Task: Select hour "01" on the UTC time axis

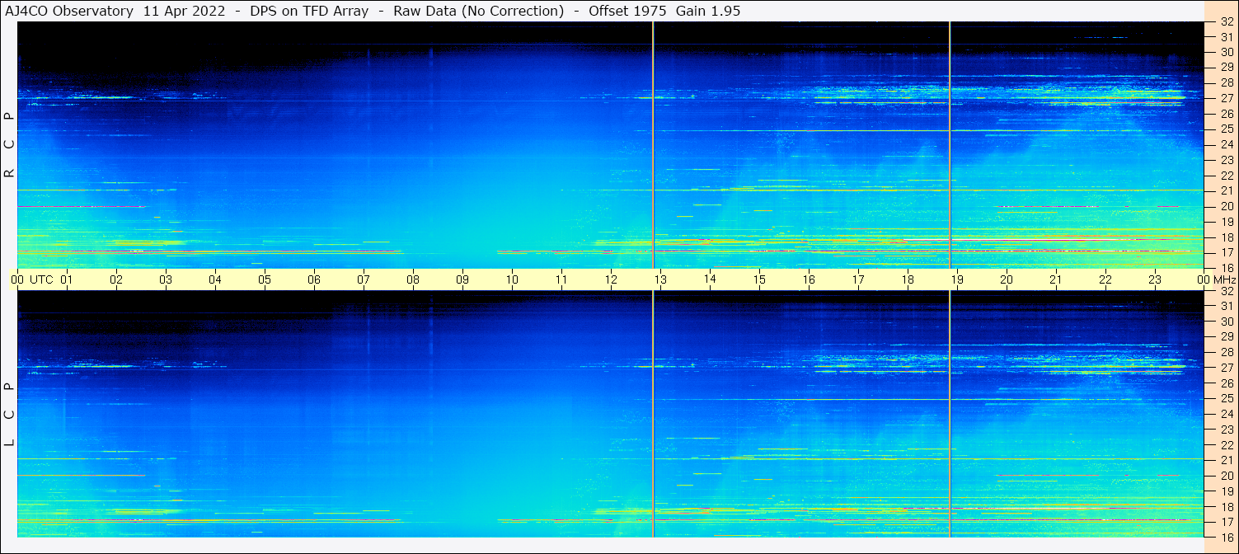Action: coord(67,279)
